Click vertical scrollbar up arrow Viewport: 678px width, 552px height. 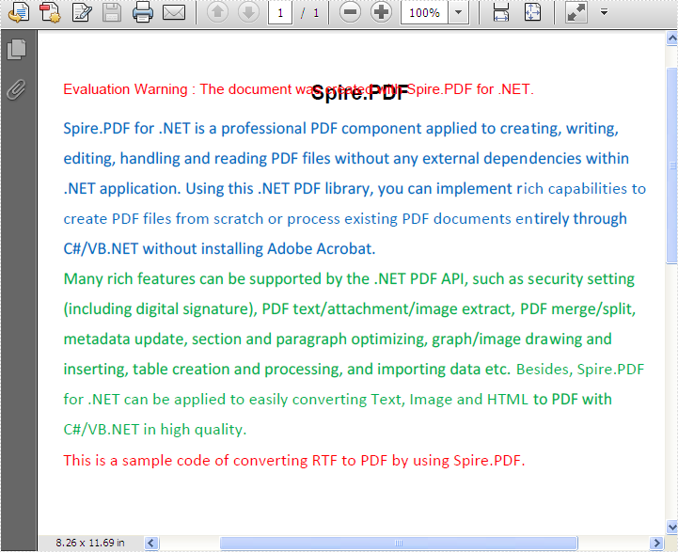(x=672, y=39)
